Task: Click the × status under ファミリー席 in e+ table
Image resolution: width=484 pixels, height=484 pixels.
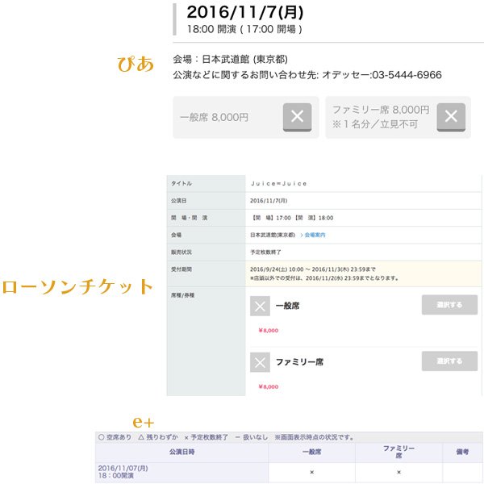Action: pos(398,472)
